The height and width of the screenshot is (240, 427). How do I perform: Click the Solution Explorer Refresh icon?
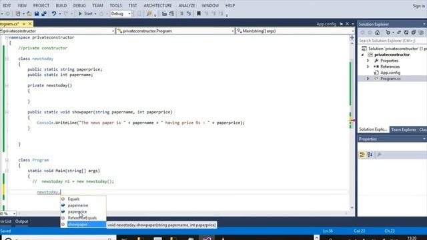[406, 33]
